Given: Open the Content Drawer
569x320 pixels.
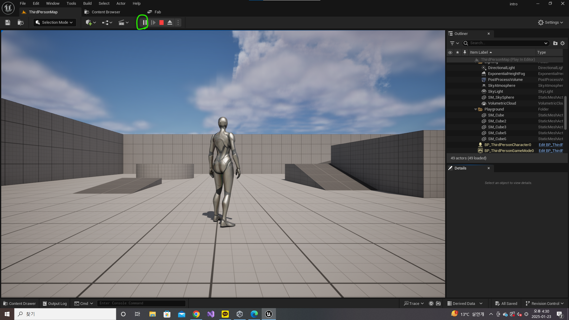Looking at the screenshot, I should point(20,303).
